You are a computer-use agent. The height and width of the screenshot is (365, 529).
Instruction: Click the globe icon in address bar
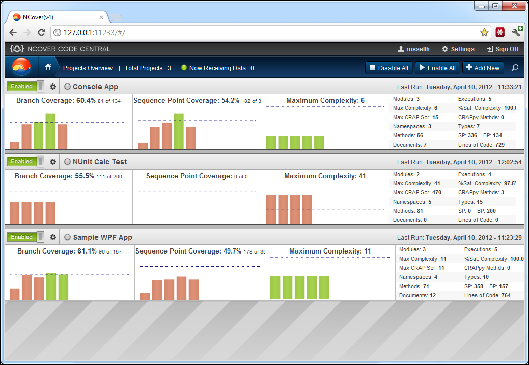pyautogui.click(x=58, y=33)
